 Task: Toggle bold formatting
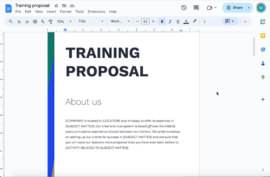(162, 21)
